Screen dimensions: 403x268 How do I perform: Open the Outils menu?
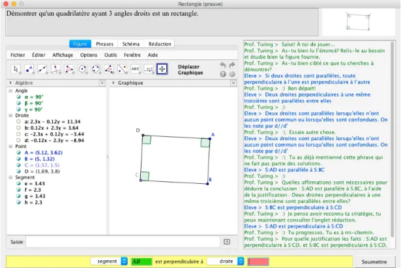(110, 55)
